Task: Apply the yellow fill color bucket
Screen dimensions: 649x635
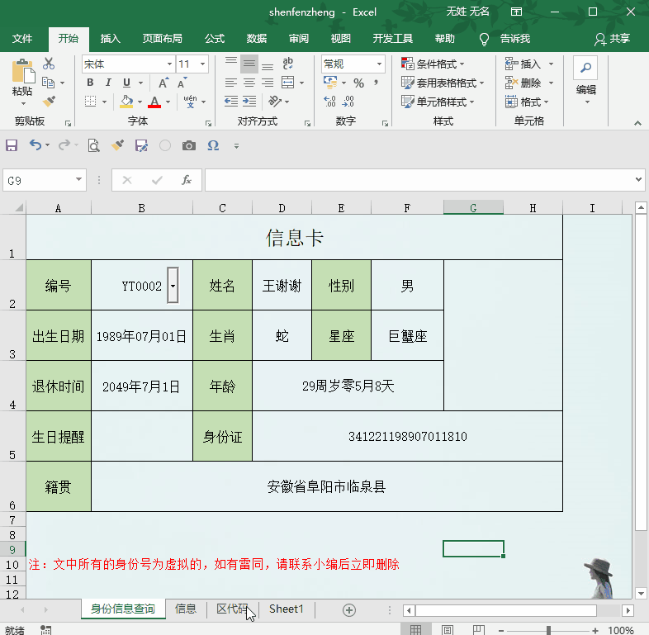Action: click(126, 102)
